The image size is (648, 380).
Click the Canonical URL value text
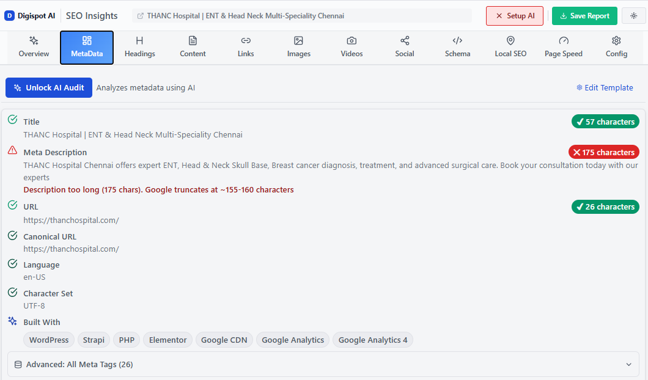71,249
